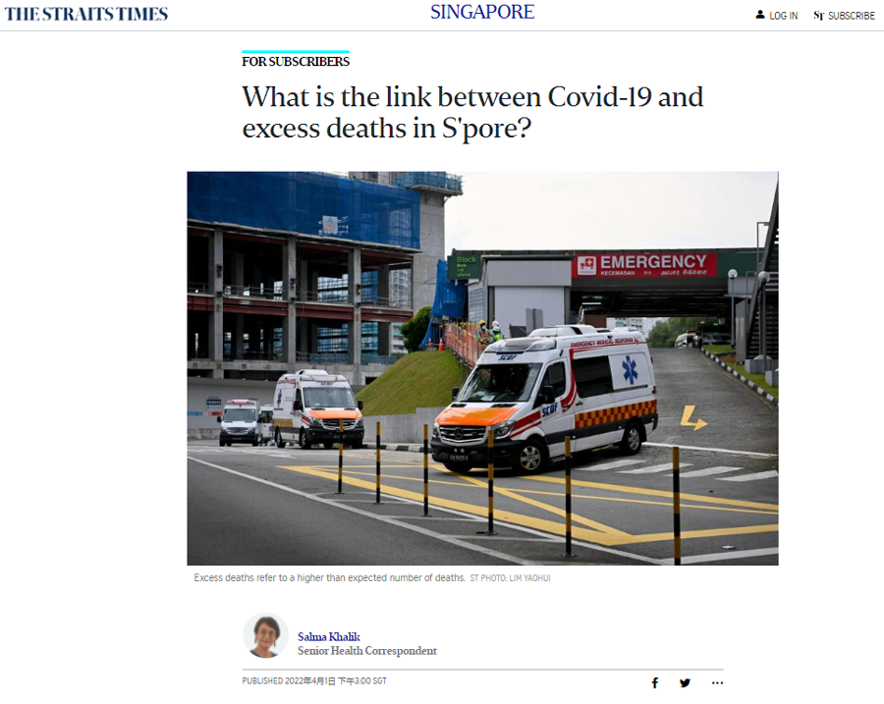Open the more share options ellipsis

(717, 682)
